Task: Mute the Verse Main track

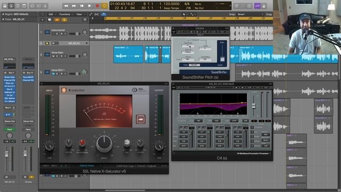Action: (53, 56)
